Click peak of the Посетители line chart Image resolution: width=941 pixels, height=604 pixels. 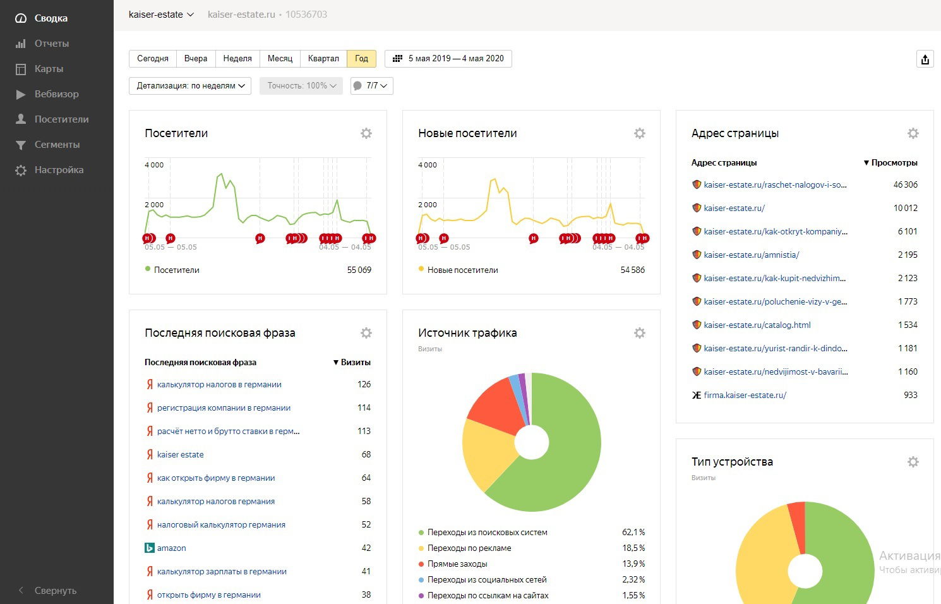220,174
